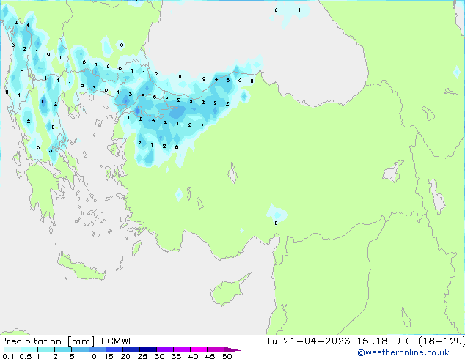Select the legend swatch between 25 and 30
465x359 pixels.
148,349
